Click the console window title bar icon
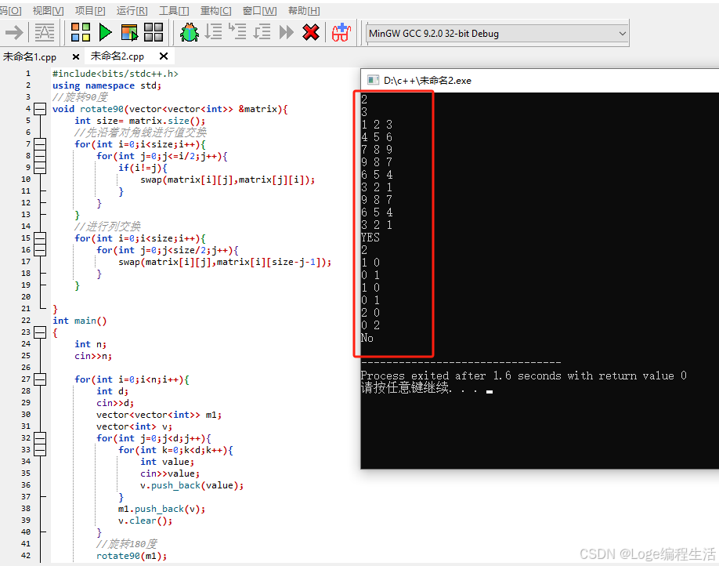719x566 pixels. tap(373, 80)
